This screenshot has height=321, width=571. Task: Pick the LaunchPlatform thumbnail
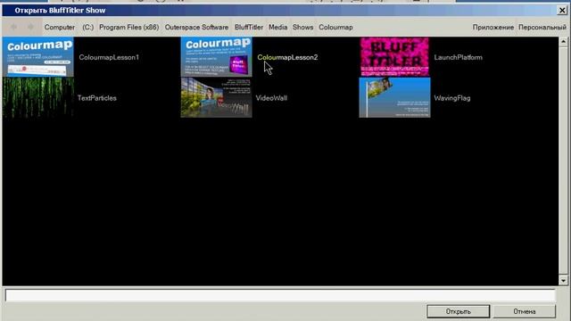(x=394, y=57)
